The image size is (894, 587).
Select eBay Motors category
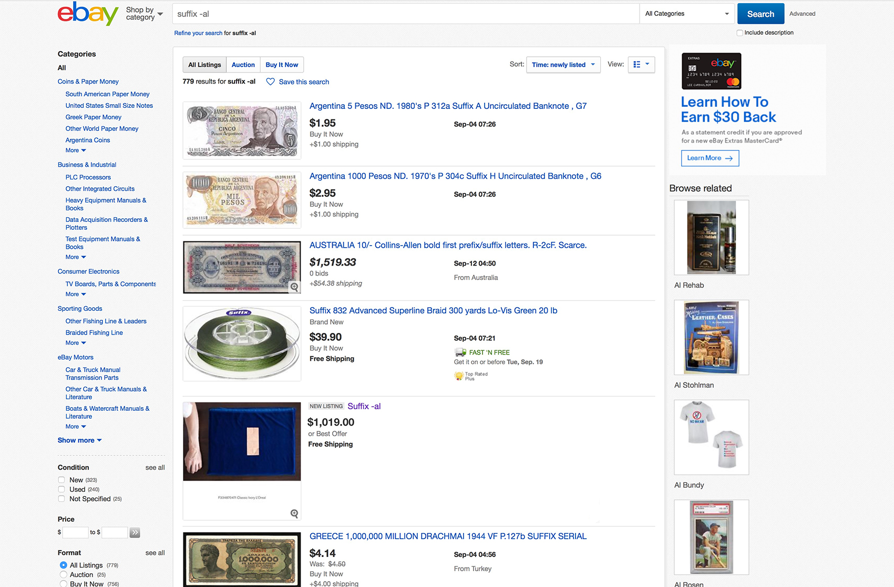[x=76, y=357]
